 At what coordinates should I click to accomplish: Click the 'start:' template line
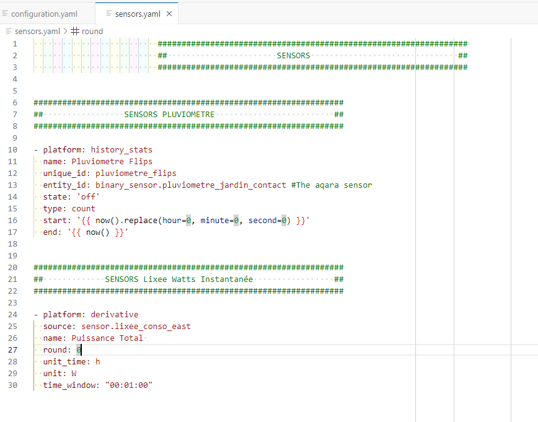pos(177,220)
